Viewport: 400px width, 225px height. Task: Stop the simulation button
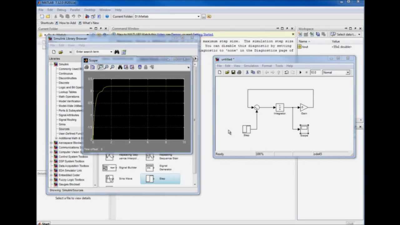[306, 72]
